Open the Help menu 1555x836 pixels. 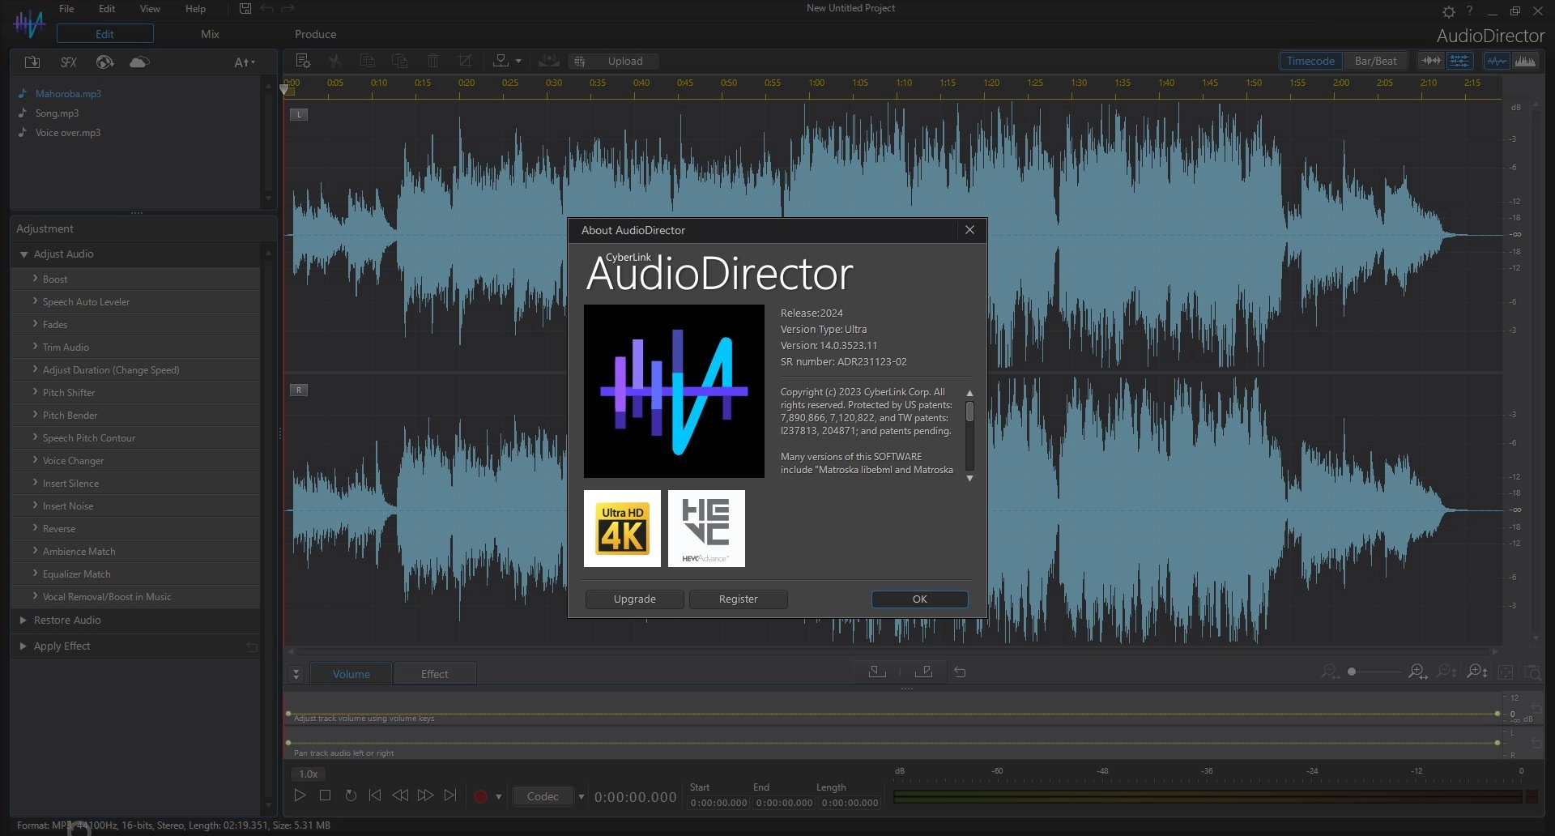tap(195, 9)
